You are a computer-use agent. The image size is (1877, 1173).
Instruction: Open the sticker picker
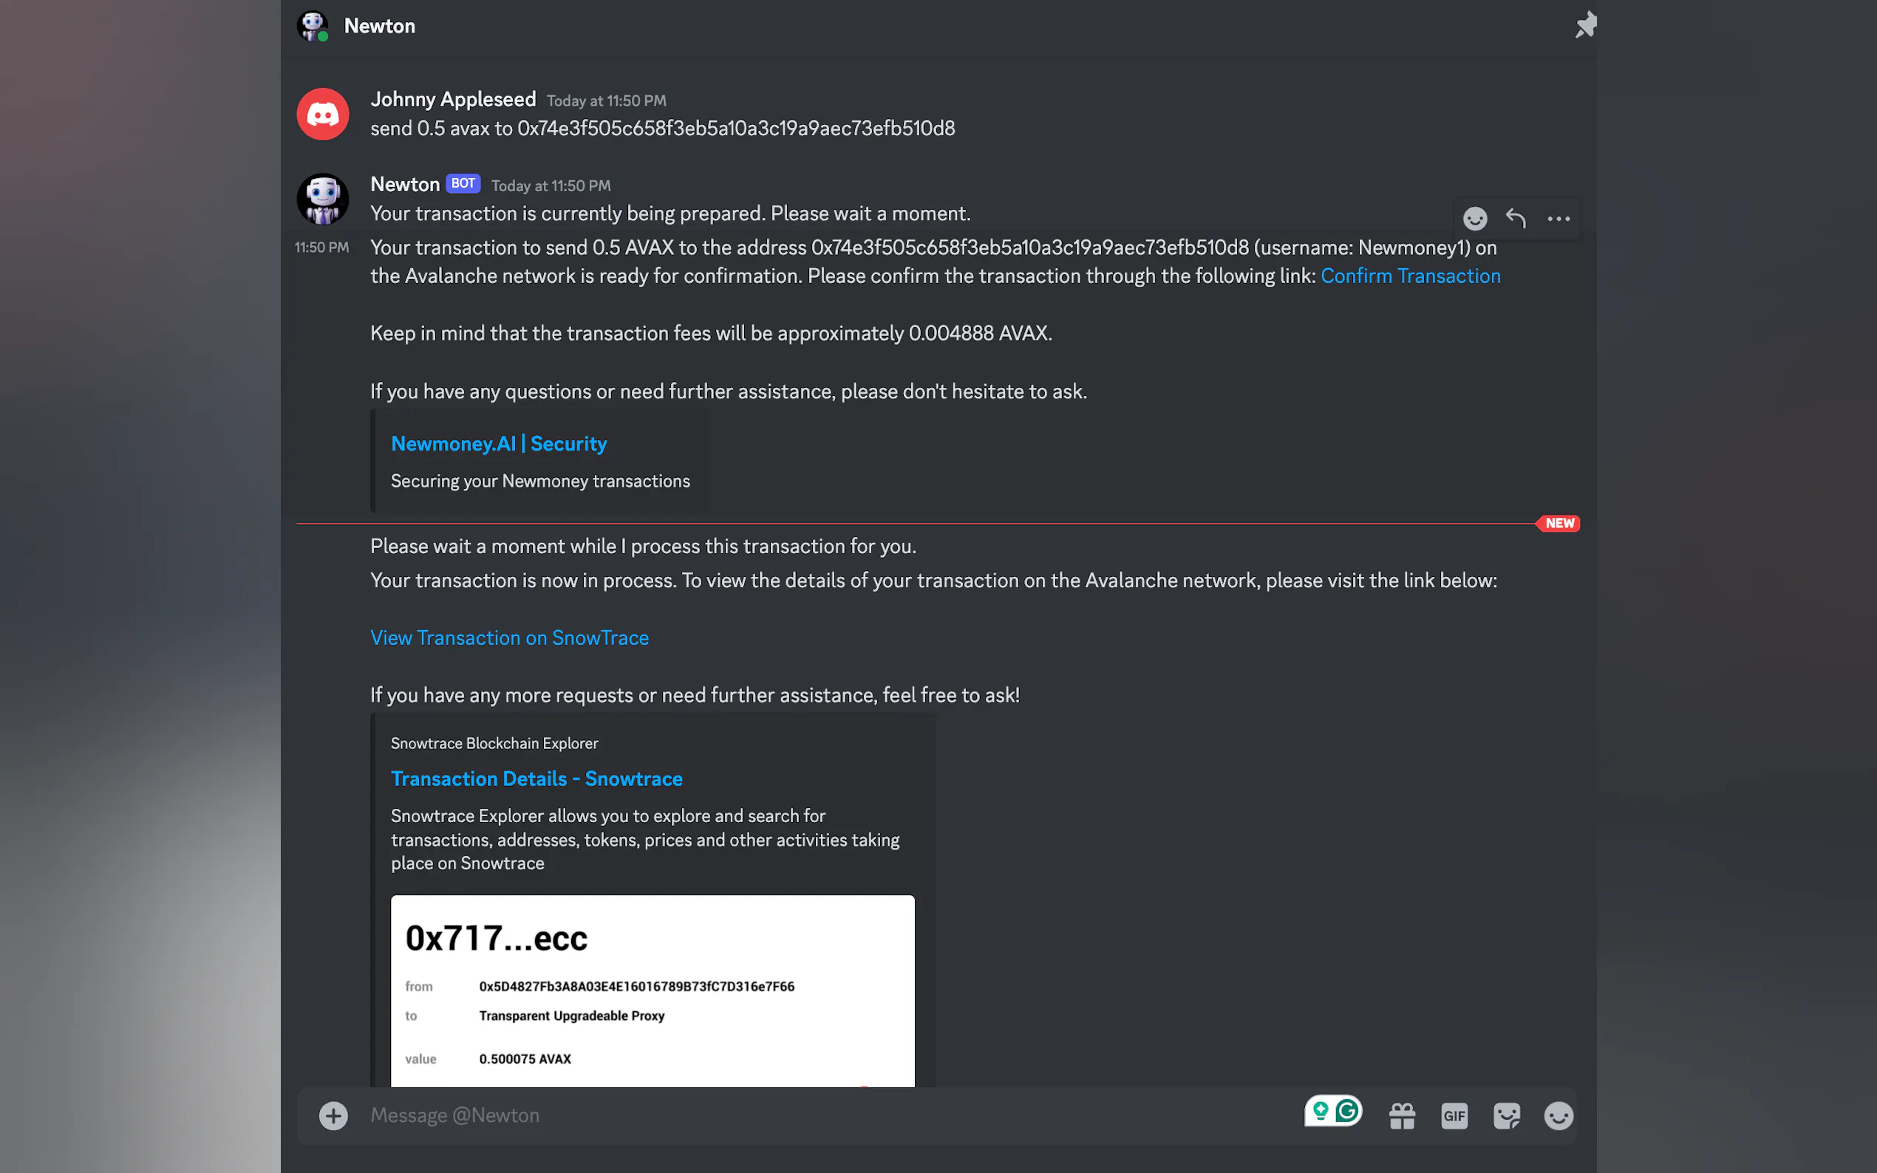pos(1506,1115)
